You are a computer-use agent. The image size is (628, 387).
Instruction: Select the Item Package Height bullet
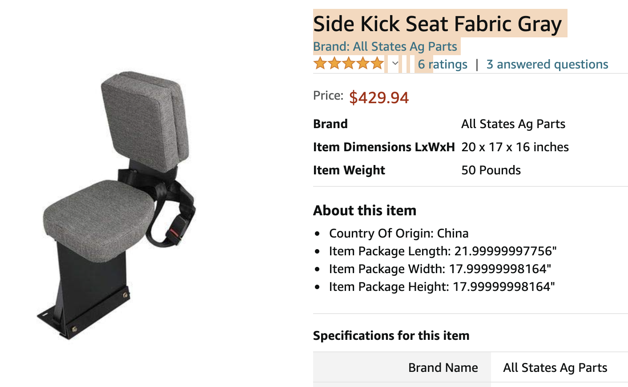442,287
